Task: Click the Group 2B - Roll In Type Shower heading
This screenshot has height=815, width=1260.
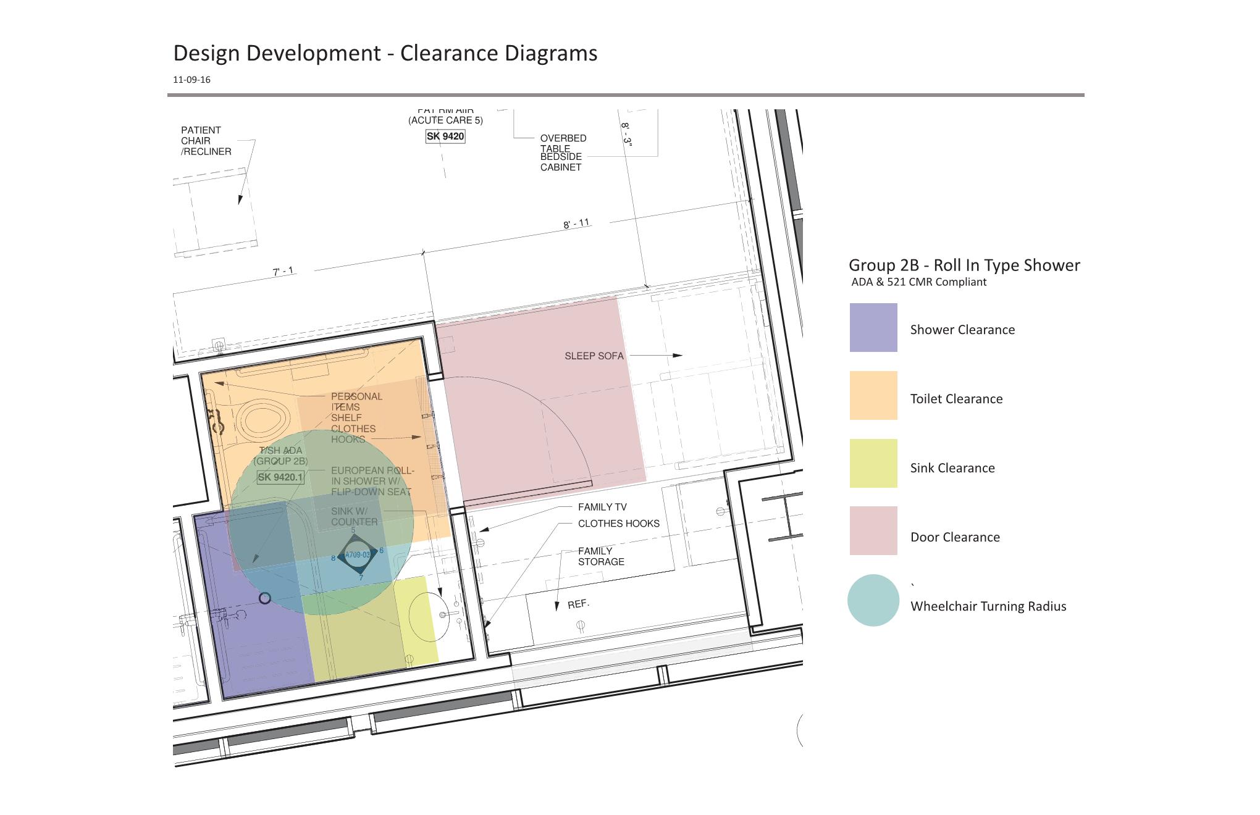Action: (964, 265)
